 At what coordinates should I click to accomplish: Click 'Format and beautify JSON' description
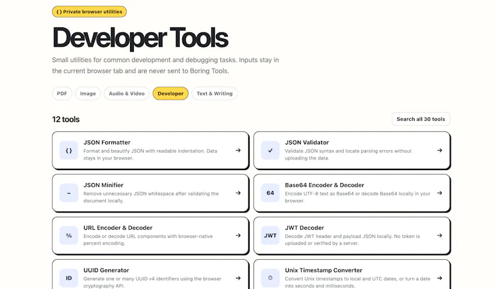pyautogui.click(x=150, y=154)
